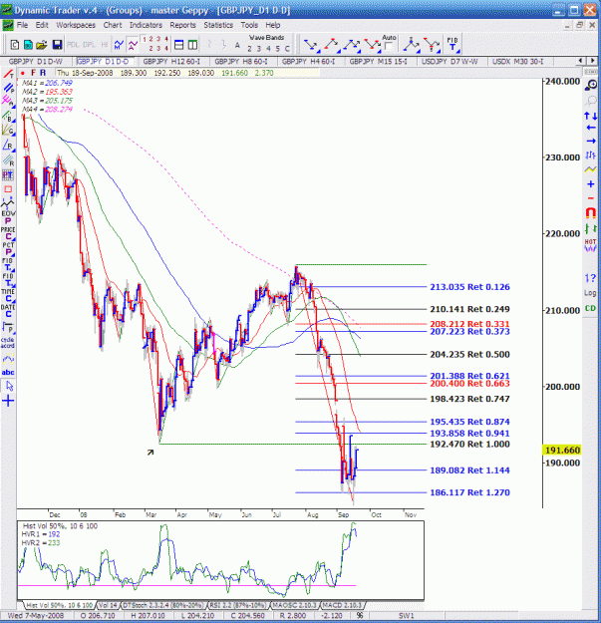The height and width of the screenshot is (623, 601).
Task: Select the DATE C tool
Action: coord(8,311)
